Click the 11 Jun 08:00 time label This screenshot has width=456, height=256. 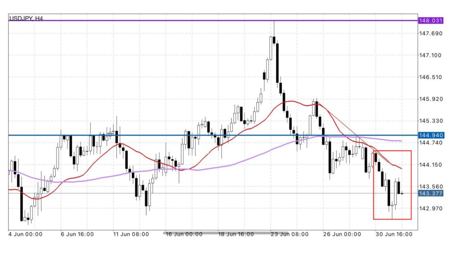(x=131, y=234)
